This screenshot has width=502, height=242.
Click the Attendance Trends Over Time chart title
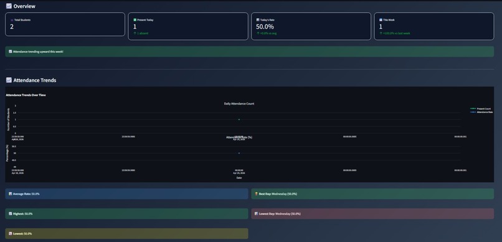coord(26,95)
